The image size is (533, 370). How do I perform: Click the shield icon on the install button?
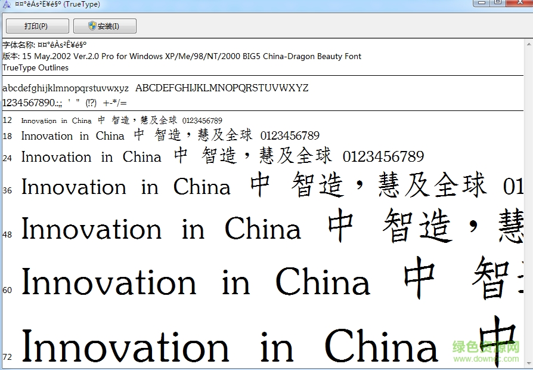(92, 26)
